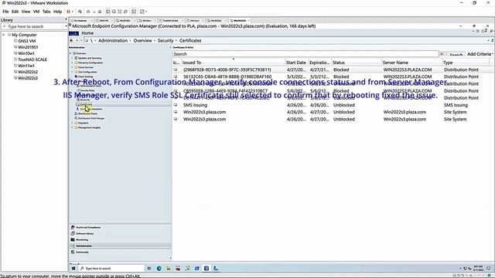Click the Edge icon on the taskbar
The image size is (495, 278).
[159, 268]
